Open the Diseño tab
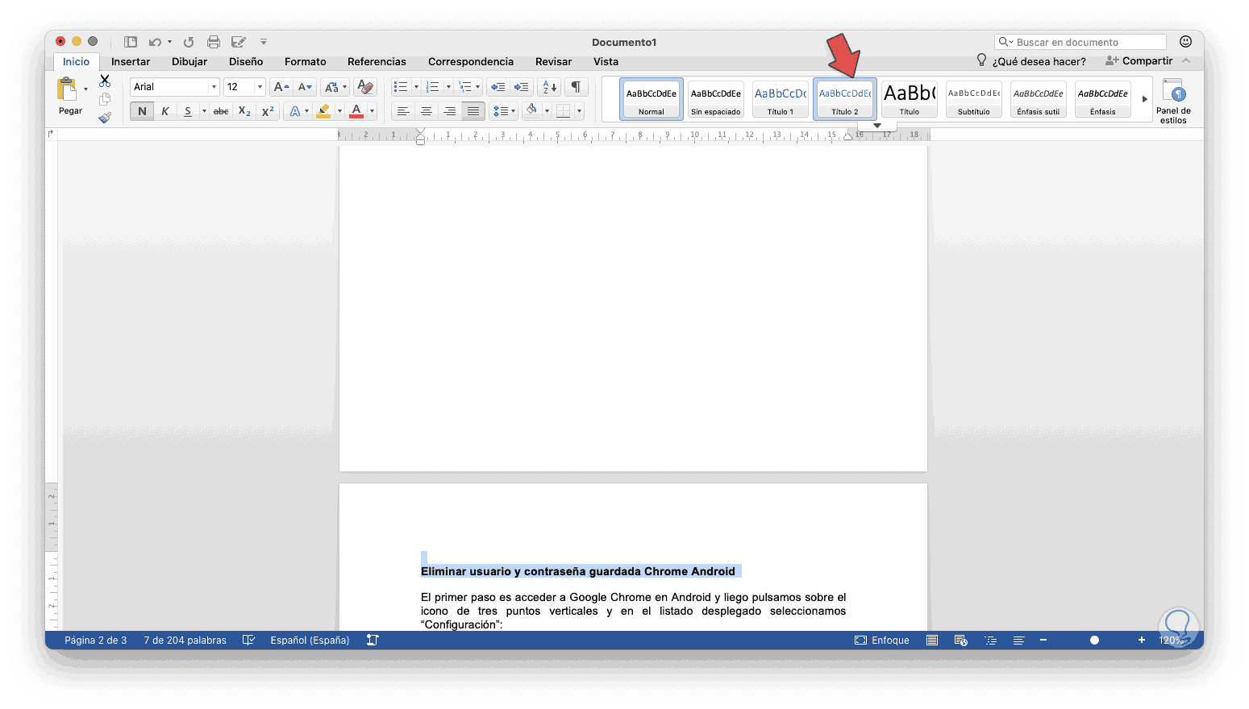 pyautogui.click(x=246, y=61)
